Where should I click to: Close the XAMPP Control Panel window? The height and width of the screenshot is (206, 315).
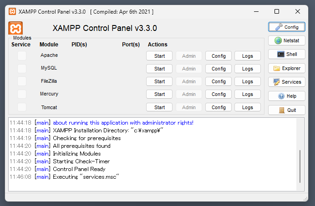(x=298, y=11)
